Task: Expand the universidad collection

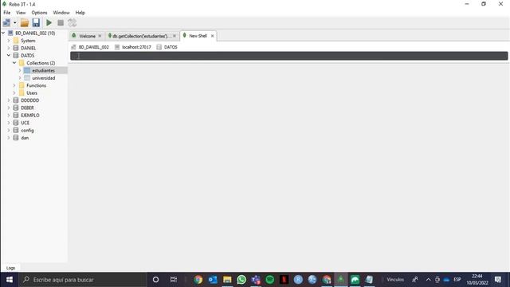Action: click(x=20, y=78)
